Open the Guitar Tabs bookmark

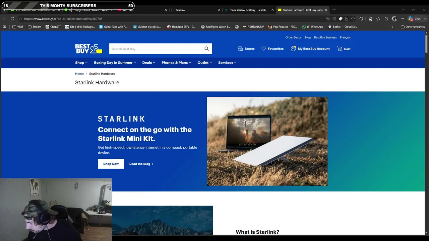113,27
